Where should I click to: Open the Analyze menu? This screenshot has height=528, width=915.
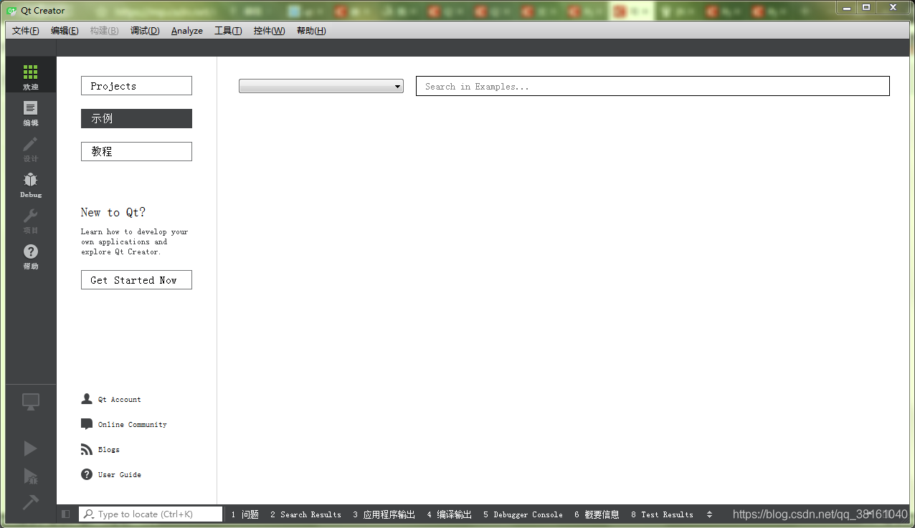pos(186,30)
